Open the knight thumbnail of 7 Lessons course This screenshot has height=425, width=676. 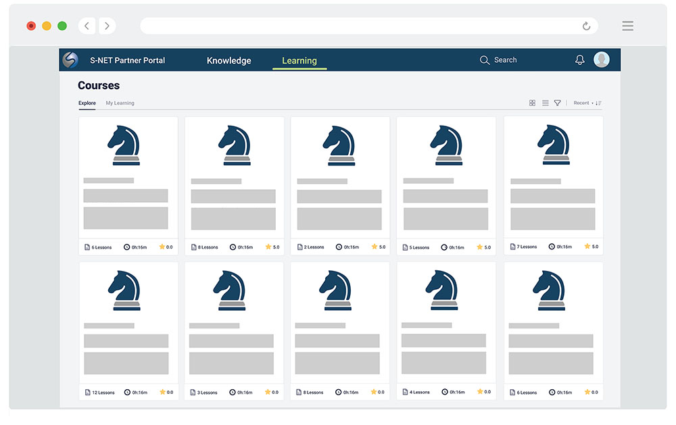(554, 145)
